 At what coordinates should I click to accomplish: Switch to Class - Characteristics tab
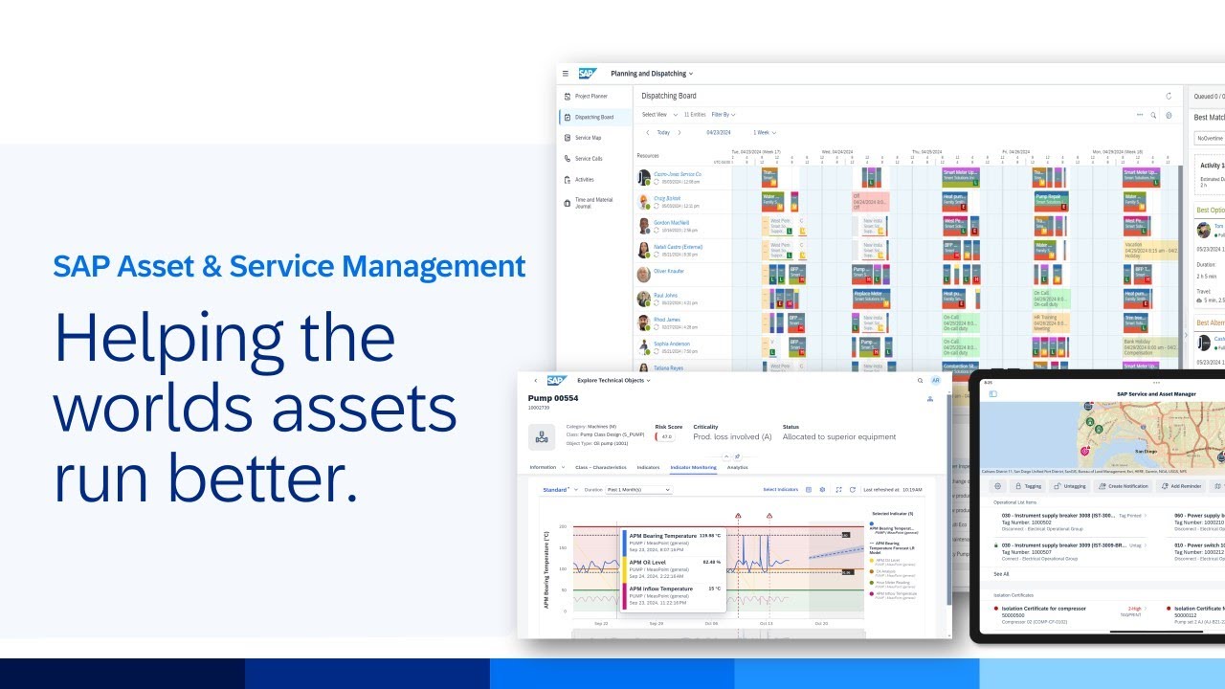click(x=601, y=467)
